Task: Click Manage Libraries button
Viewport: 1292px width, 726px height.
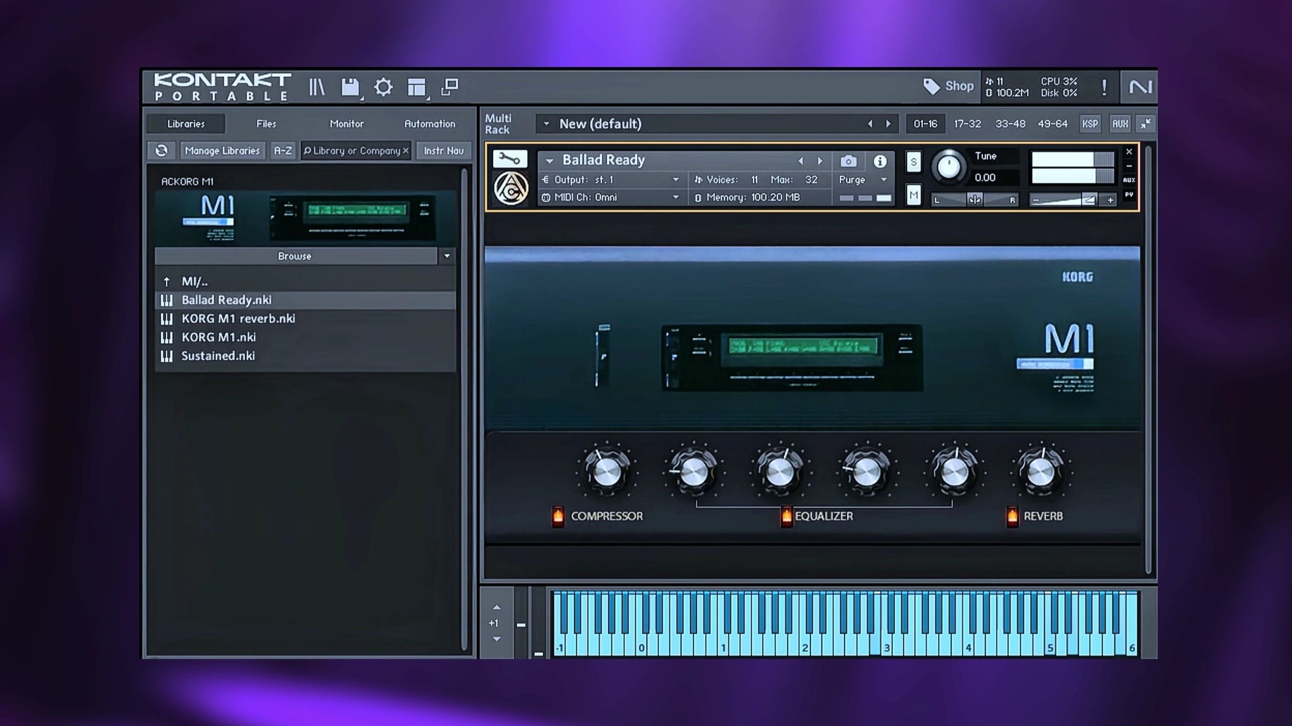Action: coord(222,150)
